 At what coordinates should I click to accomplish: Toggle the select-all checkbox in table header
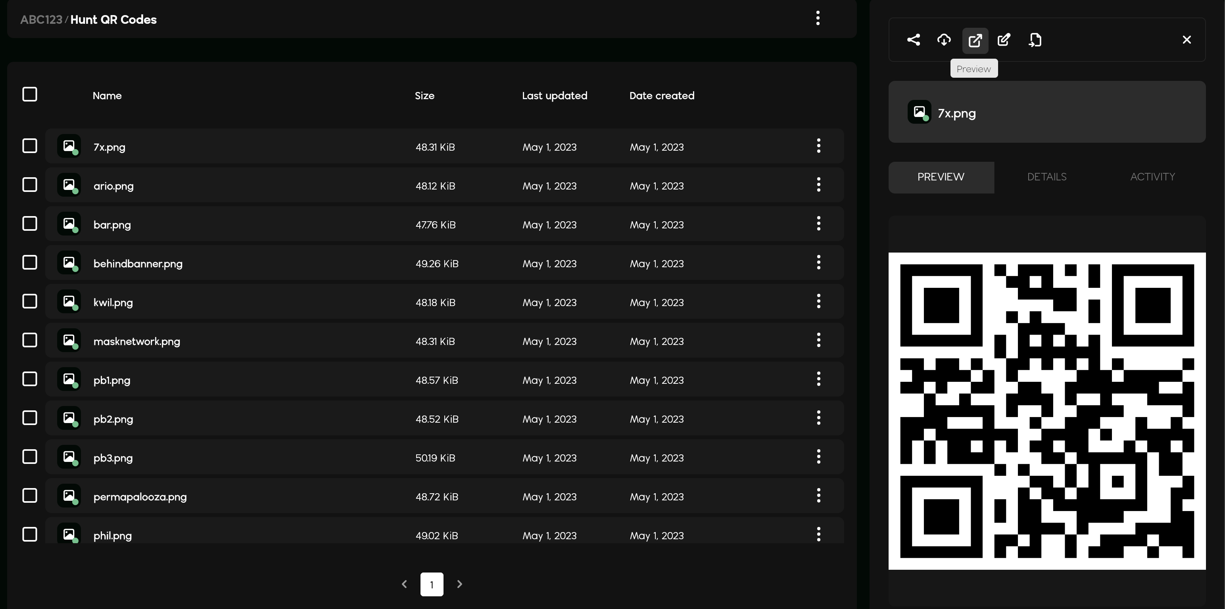pyautogui.click(x=29, y=95)
